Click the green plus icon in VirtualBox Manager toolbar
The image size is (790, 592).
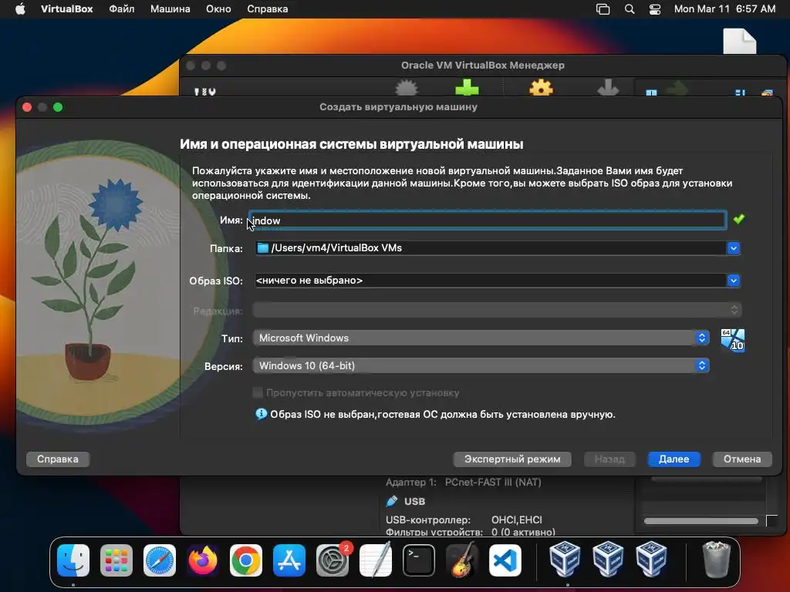click(x=467, y=88)
